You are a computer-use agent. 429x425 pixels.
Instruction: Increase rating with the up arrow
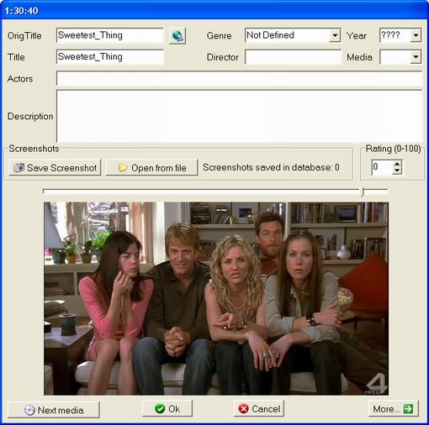[x=397, y=164]
